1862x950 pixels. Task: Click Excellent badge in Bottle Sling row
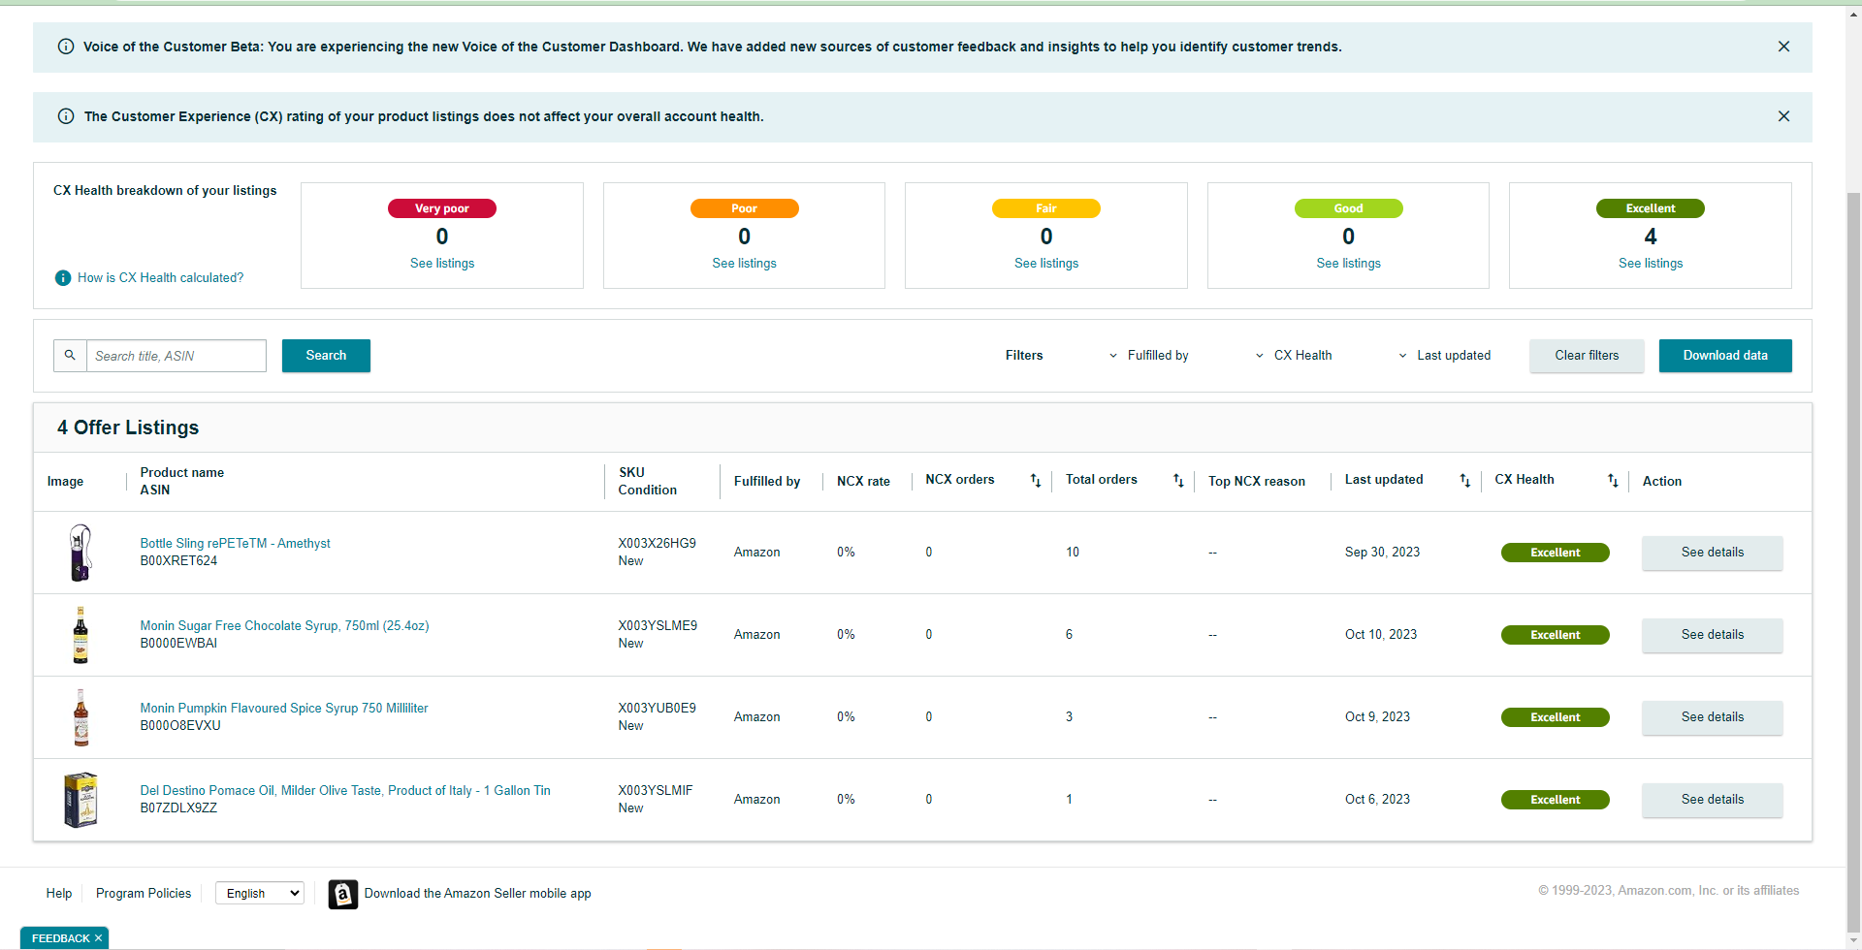tap(1556, 553)
